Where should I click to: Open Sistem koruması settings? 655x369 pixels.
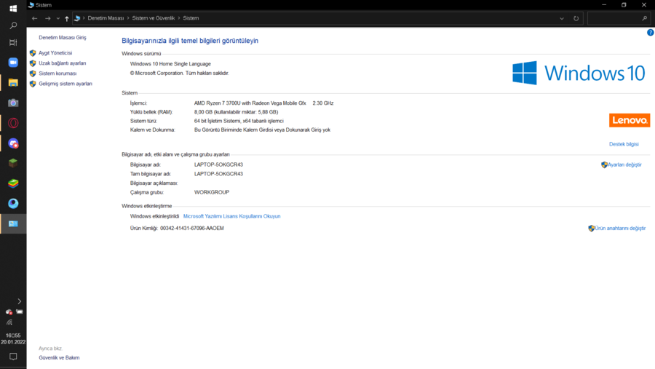tap(57, 74)
